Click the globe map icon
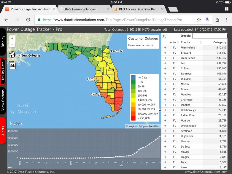 point(12,55)
